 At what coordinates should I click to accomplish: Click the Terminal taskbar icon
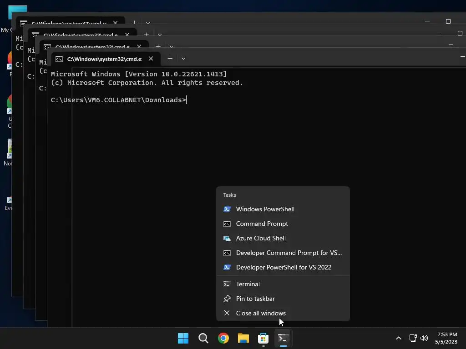283,338
